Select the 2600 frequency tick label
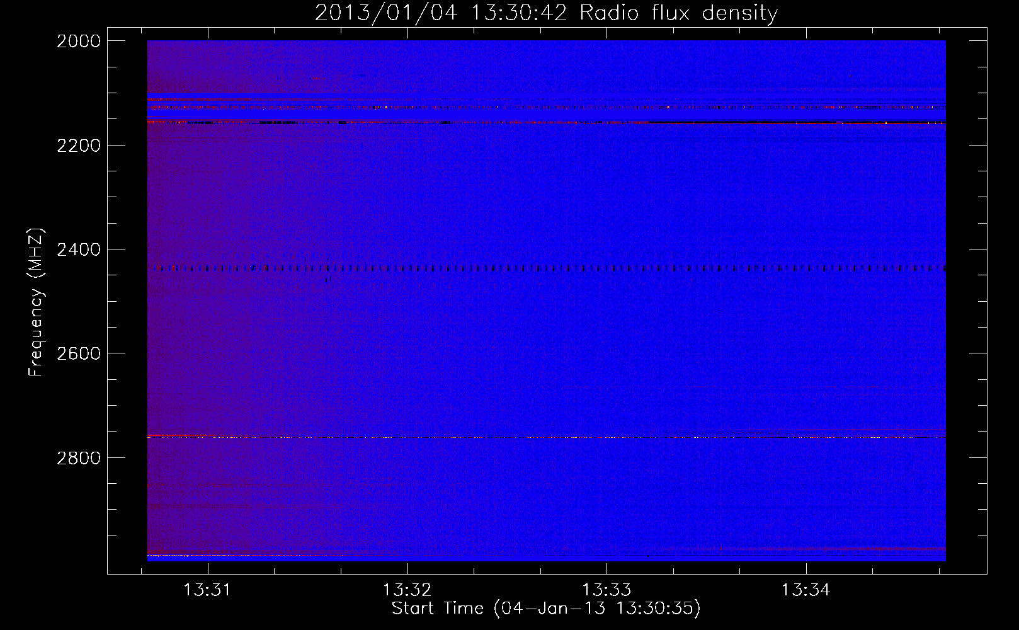Viewport: 1019px width, 630px height. point(79,353)
